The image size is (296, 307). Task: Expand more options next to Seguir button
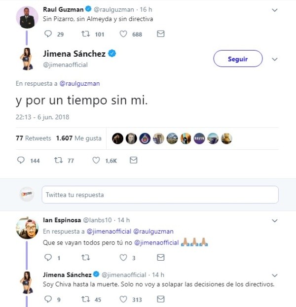275,59
